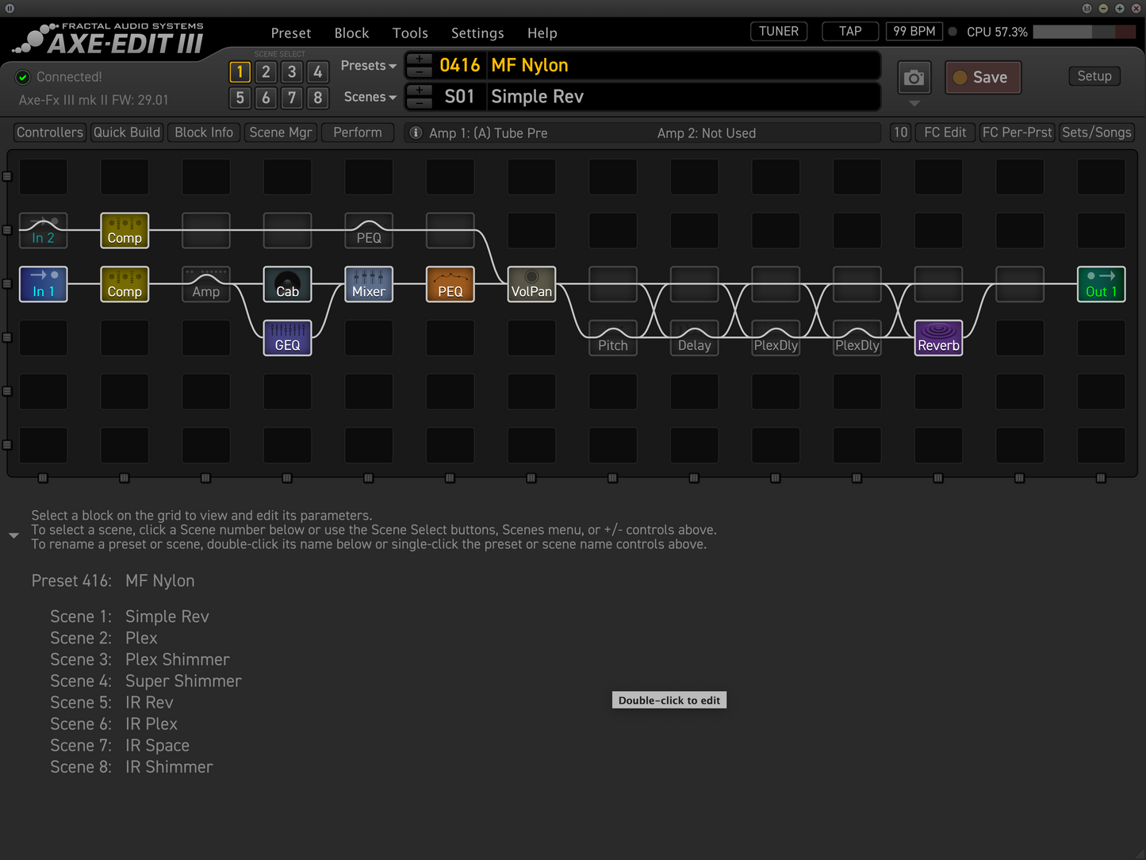Select the Mixer block on the grid
The image size is (1146, 860).
click(x=369, y=284)
